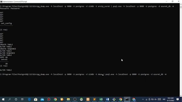Viewport: 182px width, 102px height.
Task: Click 'setval' output header
Action: (4, 59)
